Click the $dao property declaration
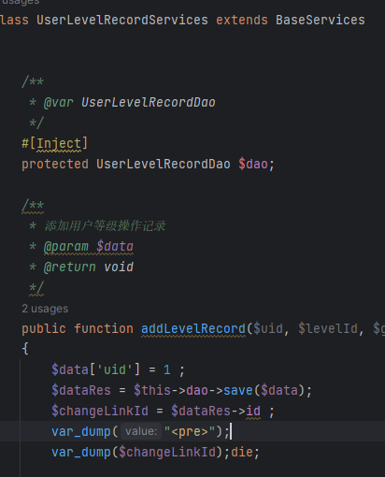 tap(252, 165)
